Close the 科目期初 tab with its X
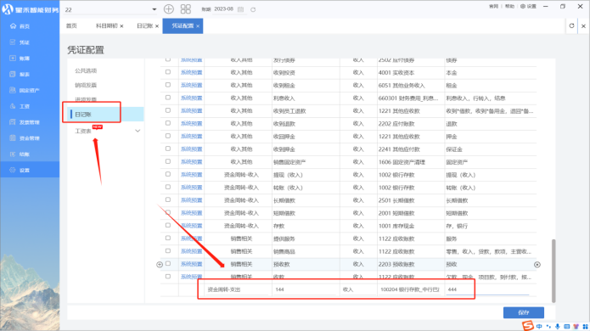Viewport: 590px width, 331px height. 121,26
